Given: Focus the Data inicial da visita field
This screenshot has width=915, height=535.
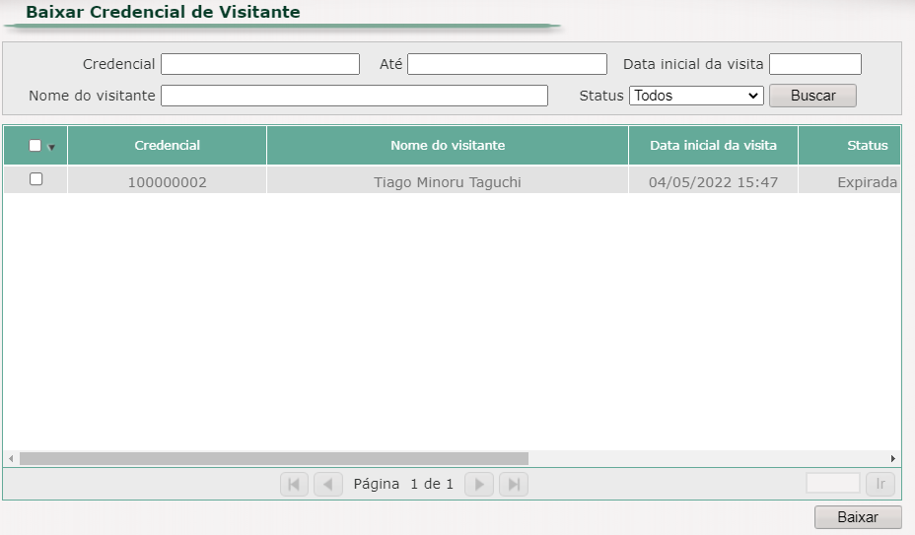Looking at the screenshot, I should click(815, 64).
